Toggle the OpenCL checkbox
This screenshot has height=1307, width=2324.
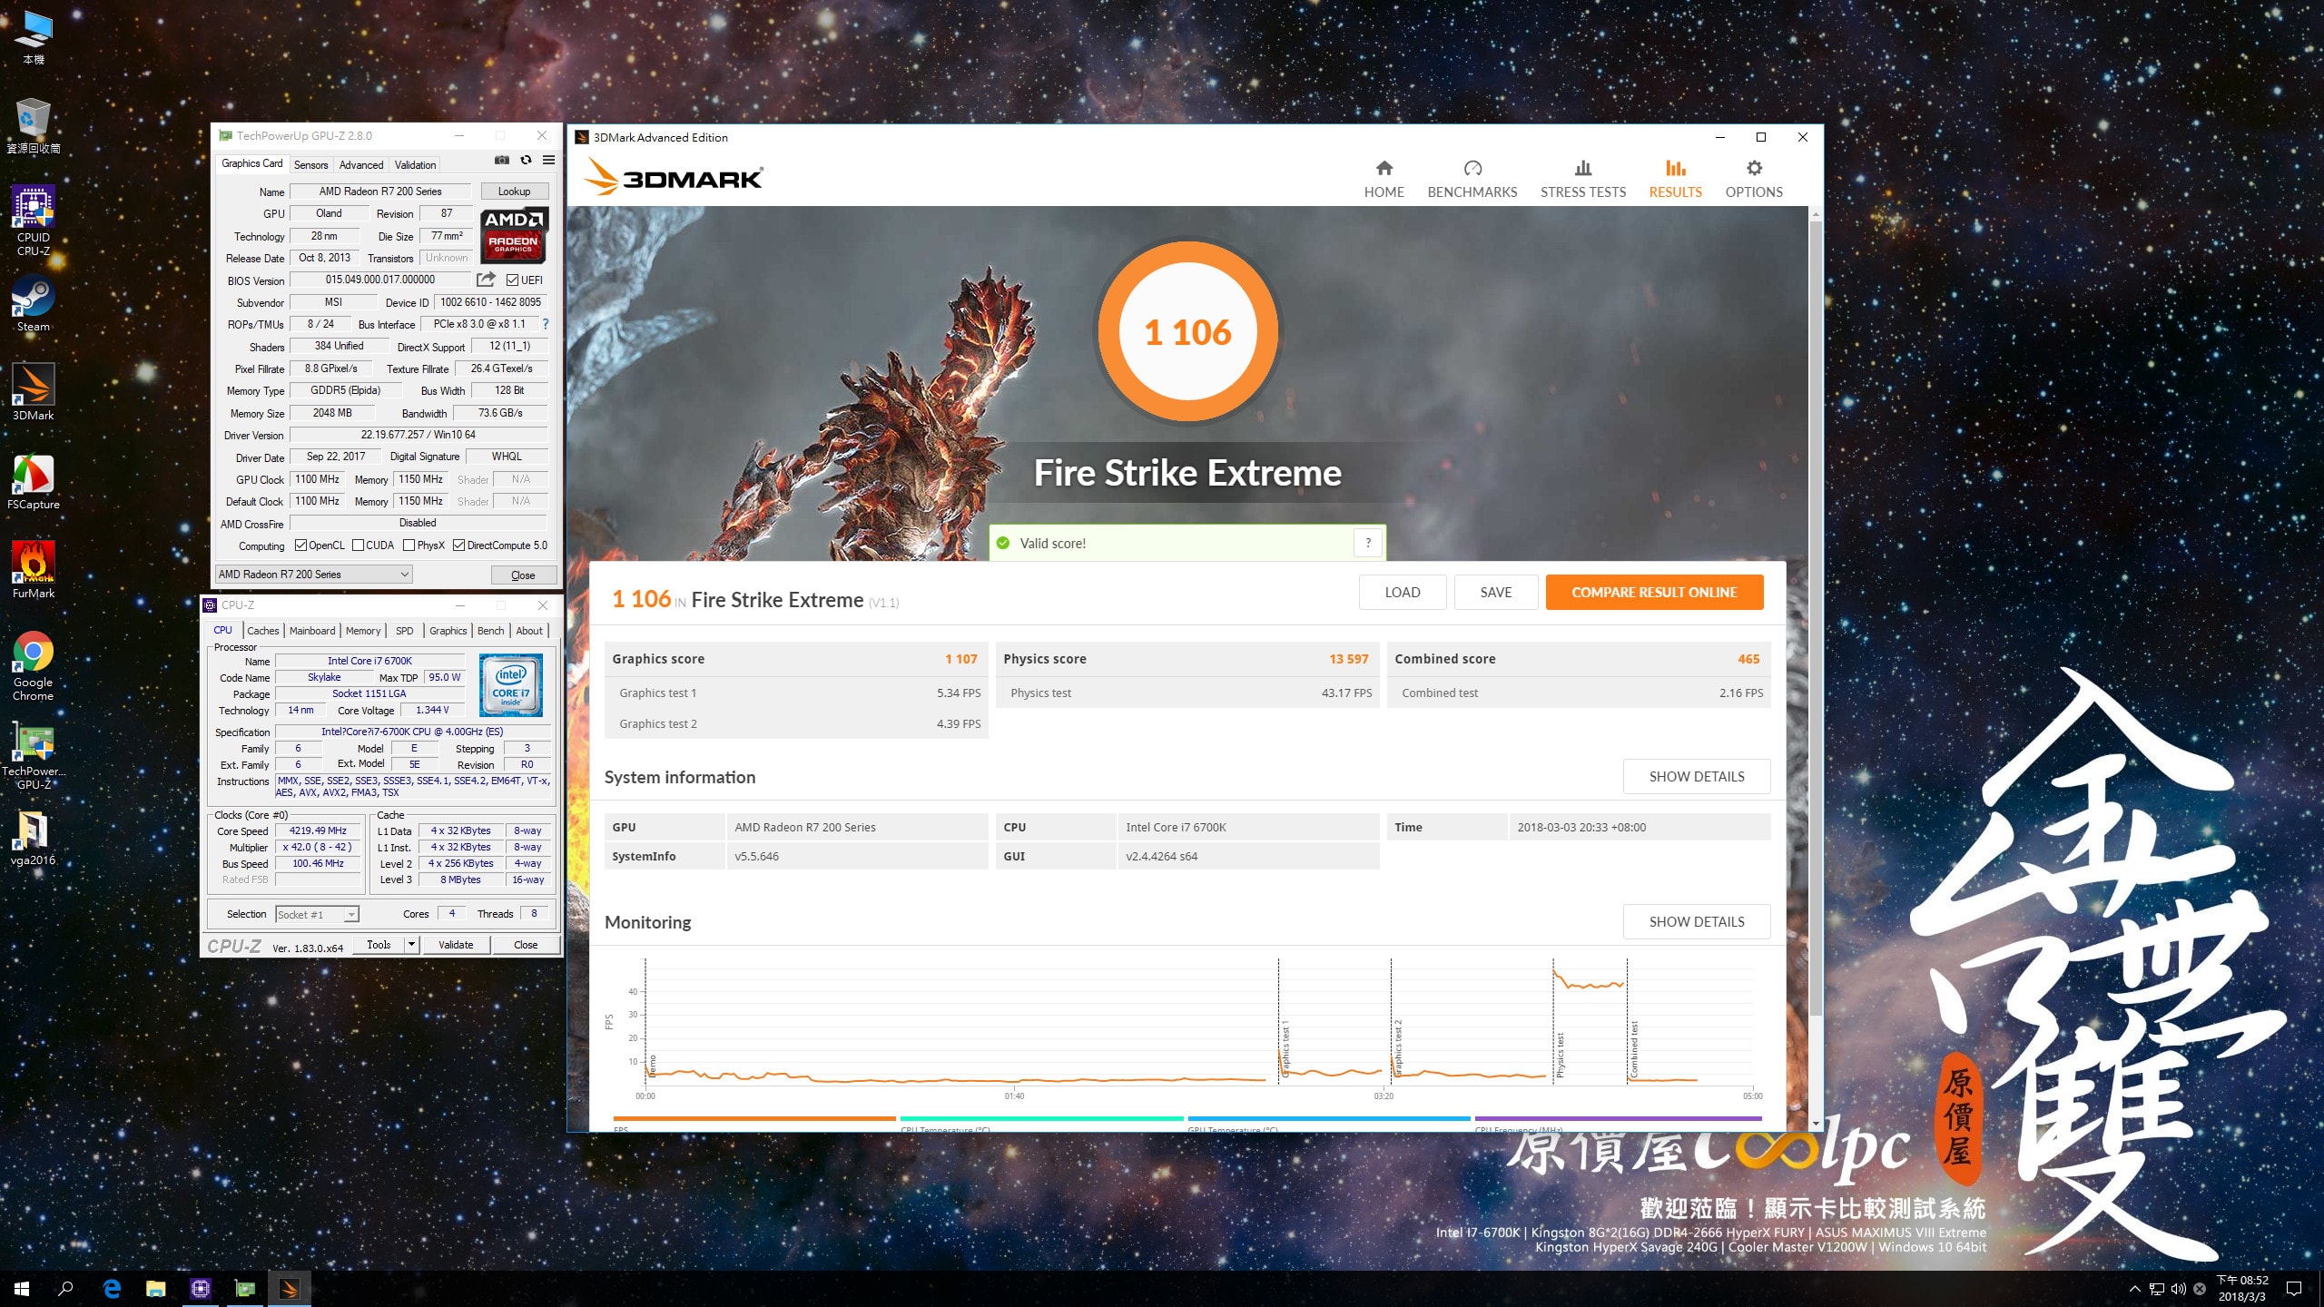pyautogui.click(x=301, y=545)
